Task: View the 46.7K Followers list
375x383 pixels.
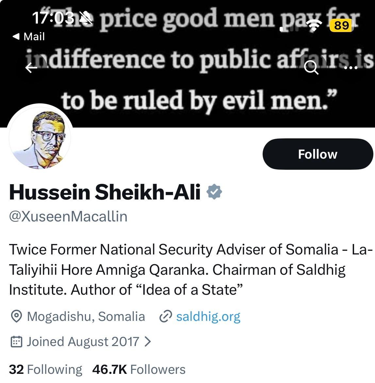Action: [139, 369]
